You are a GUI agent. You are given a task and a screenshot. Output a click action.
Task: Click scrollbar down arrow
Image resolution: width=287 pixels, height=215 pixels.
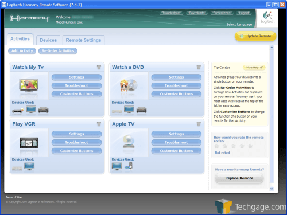coord(272,189)
